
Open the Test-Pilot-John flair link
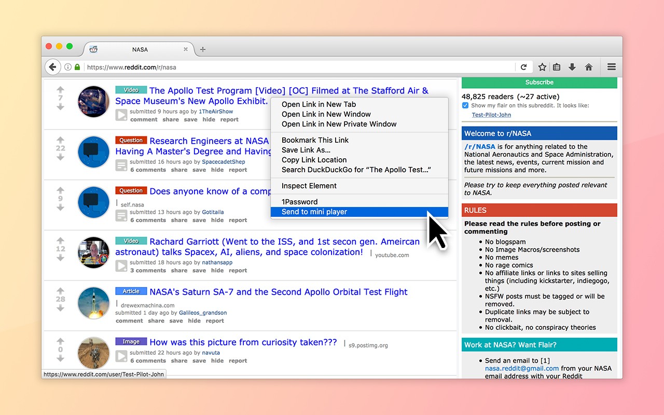(491, 115)
